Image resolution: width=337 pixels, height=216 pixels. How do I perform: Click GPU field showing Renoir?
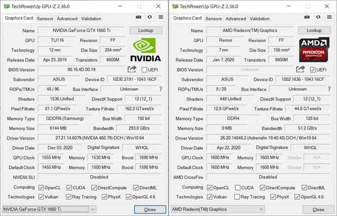click(x=225, y=40)
